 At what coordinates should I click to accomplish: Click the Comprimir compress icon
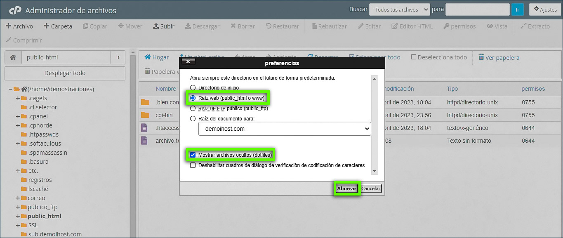[x=24, y=40]
